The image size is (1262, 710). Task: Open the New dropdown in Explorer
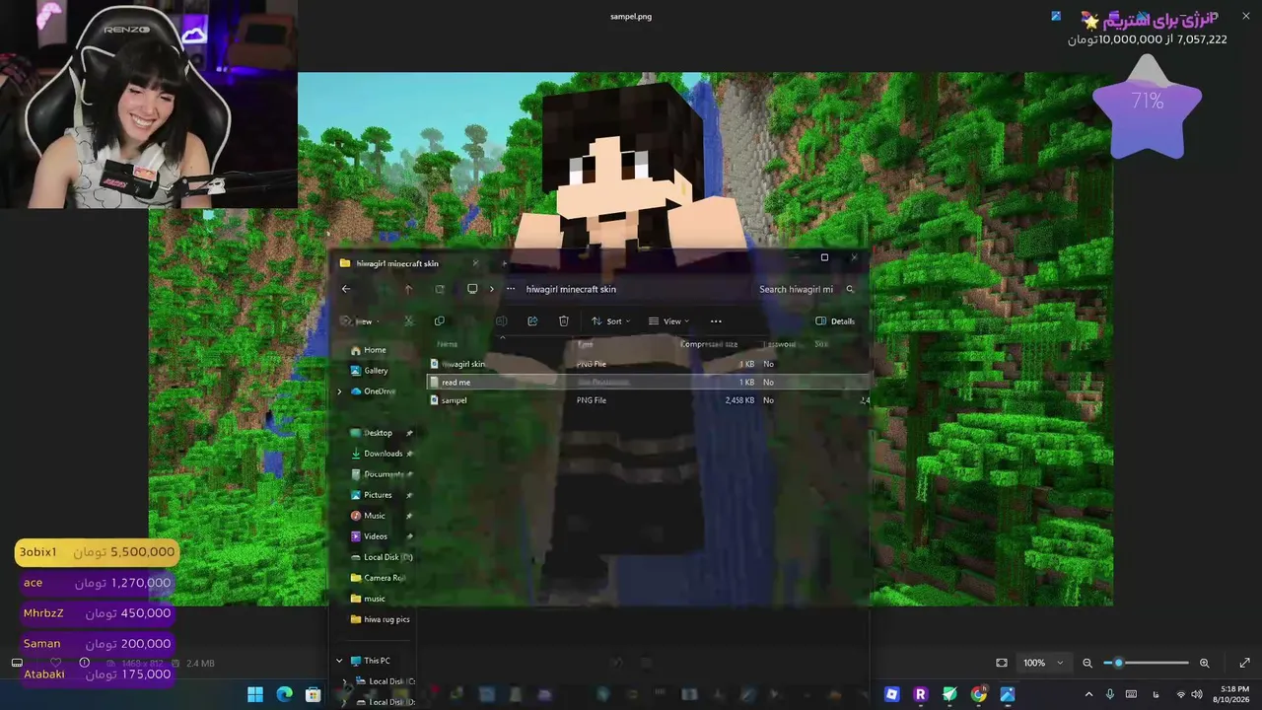point(361,321)
